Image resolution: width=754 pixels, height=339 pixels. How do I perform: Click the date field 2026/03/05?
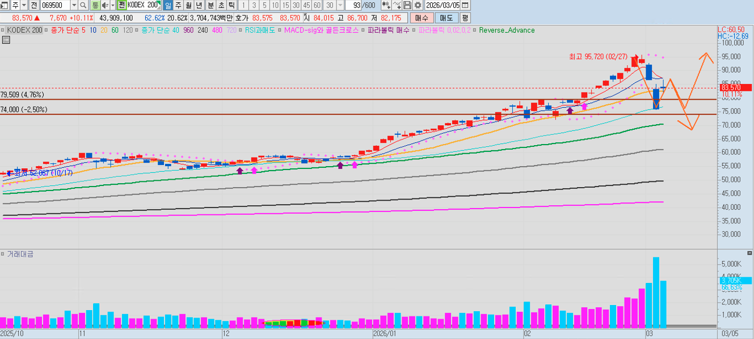pos(443,5)
